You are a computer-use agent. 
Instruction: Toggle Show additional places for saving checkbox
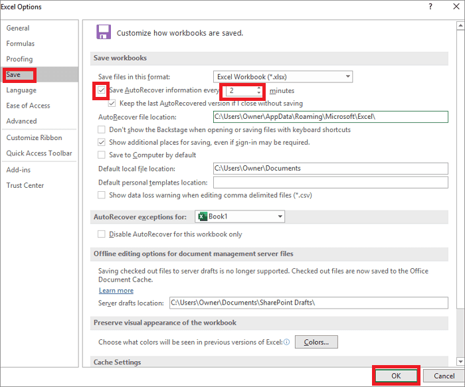(102, 142)
